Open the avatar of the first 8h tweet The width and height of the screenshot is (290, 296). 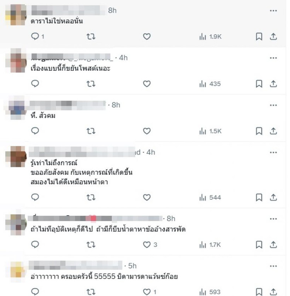(x=16, y=15)
